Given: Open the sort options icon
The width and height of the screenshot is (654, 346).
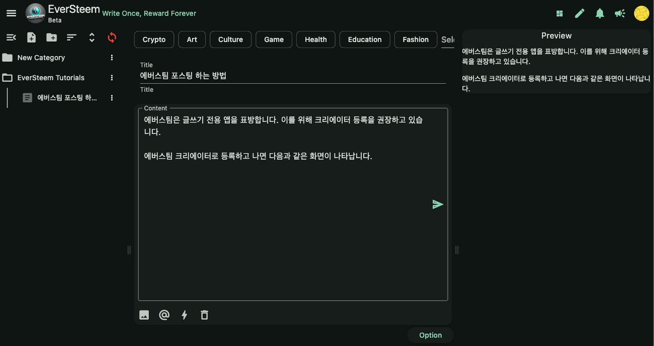Looking at the screenshot, I should pos(72,37).
